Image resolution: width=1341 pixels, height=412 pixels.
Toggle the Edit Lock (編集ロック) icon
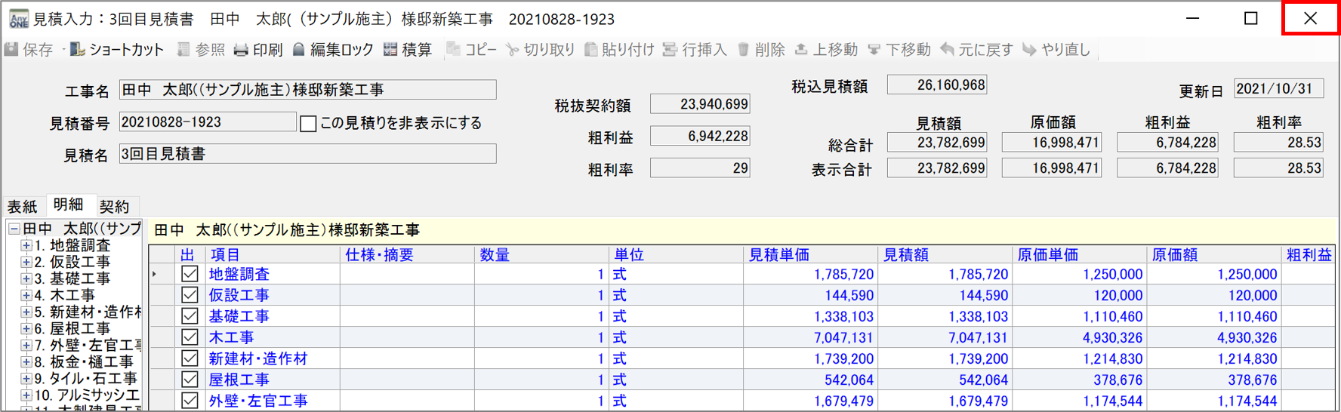coord(299,50)
